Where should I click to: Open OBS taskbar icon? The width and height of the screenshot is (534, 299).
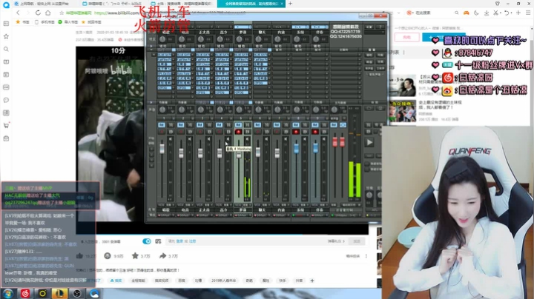tap(77, 293)
